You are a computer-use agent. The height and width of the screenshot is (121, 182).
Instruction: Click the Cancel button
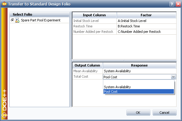click(x=164, y=113)
